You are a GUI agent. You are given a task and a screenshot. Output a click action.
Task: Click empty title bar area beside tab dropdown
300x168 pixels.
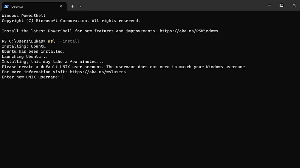[172, 5]
